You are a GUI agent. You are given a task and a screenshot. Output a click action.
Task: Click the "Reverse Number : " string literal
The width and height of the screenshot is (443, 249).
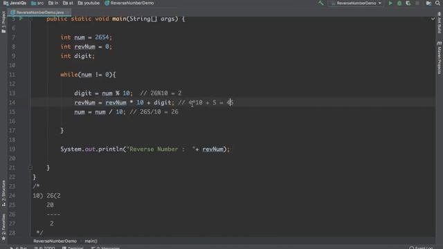click(x=161, y=149)
